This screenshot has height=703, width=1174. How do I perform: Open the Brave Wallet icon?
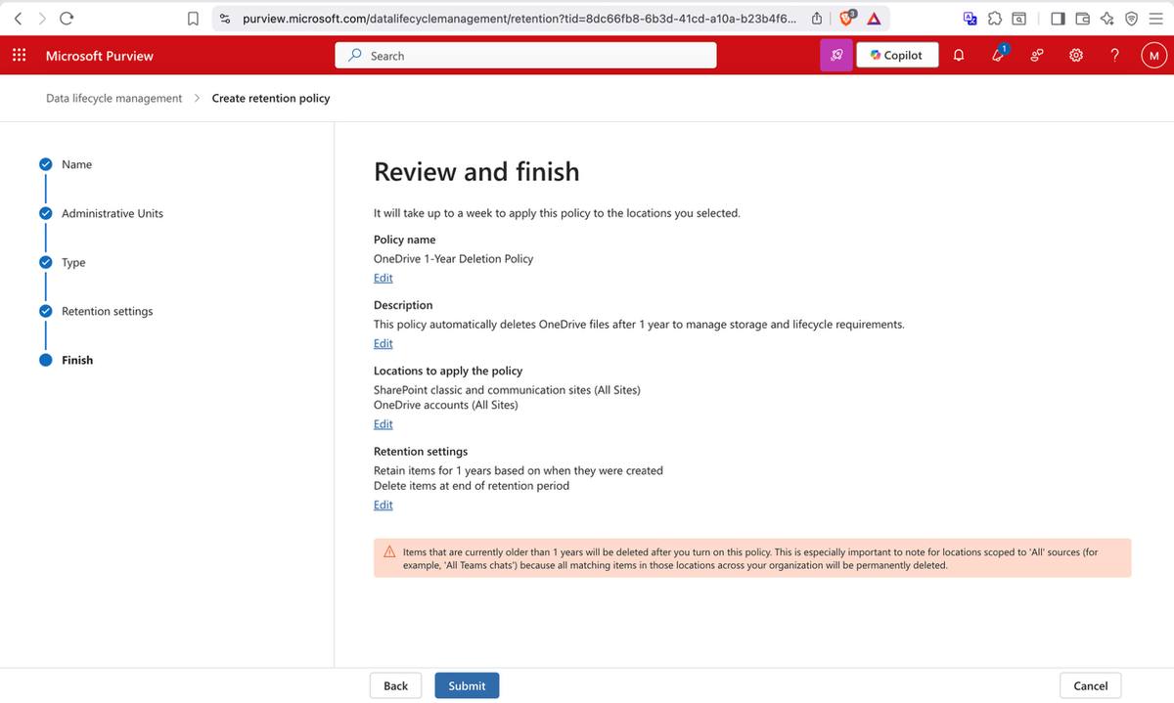pyautogui.click(x=1082, y=18)
